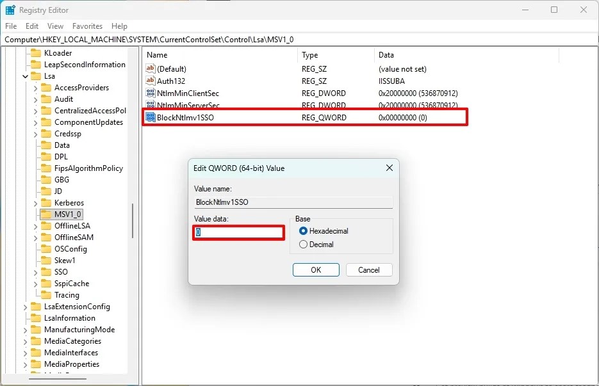Viewport: 599px width, 386px height.
Task: Click the Registry Editor app icon in title bar
Action: click(10, 10)
